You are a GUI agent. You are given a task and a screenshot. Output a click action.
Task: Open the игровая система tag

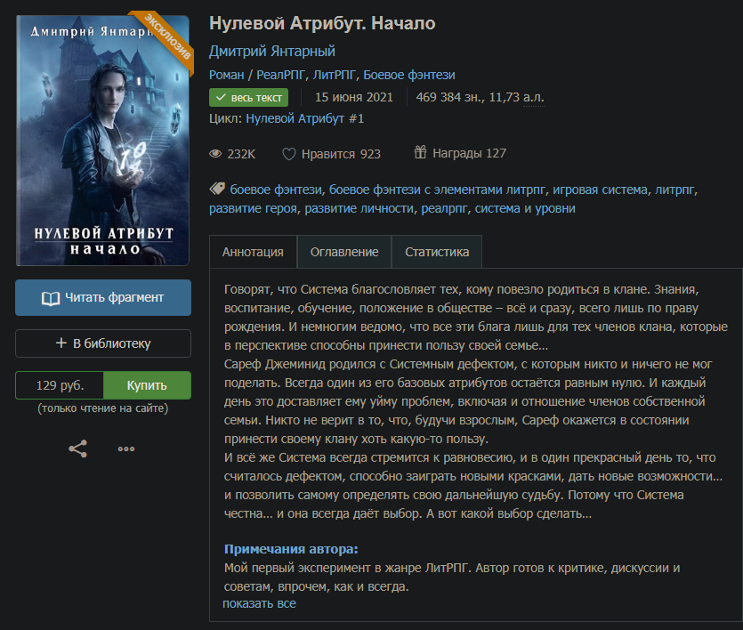(600, 190)
